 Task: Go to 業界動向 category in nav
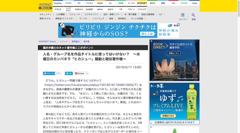point(122,19)
